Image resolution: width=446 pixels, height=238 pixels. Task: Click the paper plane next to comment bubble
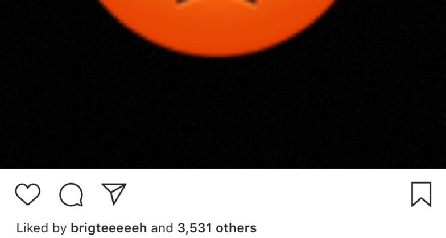[x=114, y=194]
